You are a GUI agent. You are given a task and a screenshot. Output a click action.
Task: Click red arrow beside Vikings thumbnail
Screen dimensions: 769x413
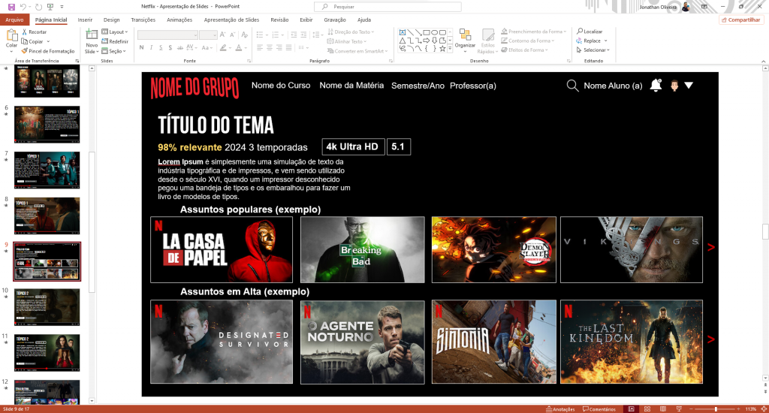tap(711, 248)
